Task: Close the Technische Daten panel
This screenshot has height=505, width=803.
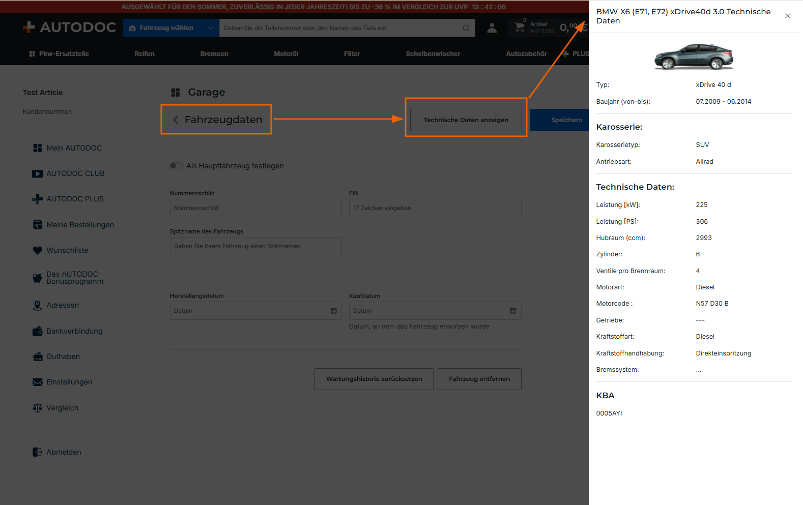Action: tap(788, 16)
